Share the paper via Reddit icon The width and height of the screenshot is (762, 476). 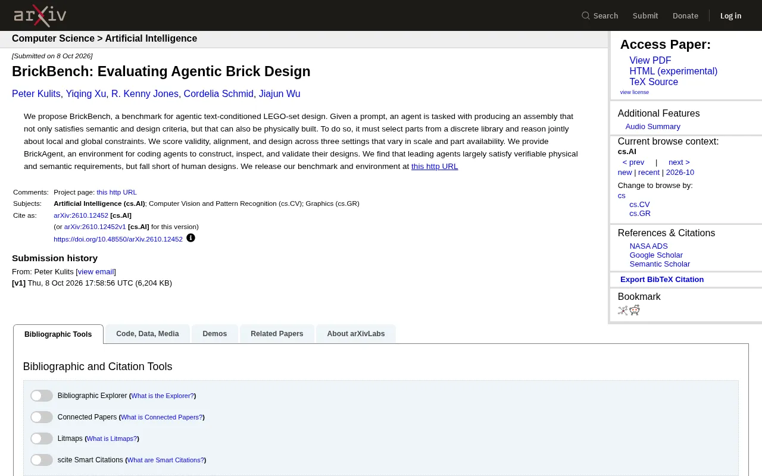(x=635, y=310)
